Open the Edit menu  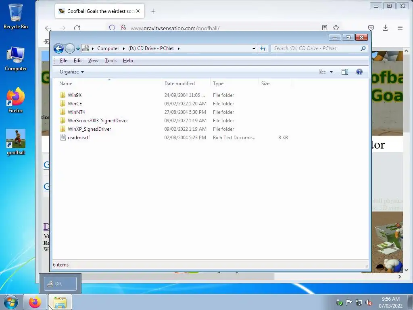click(78, 61)
